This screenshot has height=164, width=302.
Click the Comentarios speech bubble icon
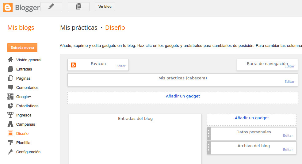coord(10,87)
